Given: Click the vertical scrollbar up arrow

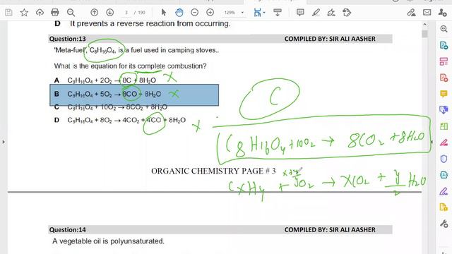Looking at the screenshot, I should click(x=424, y=25).
